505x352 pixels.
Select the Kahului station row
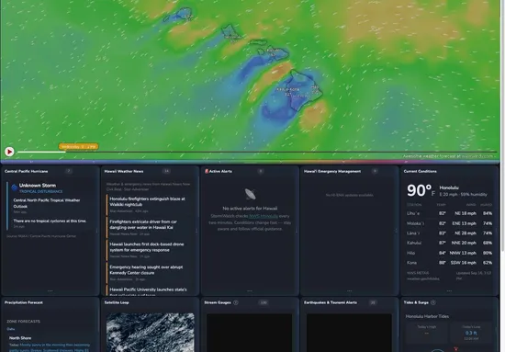point(449,243)
